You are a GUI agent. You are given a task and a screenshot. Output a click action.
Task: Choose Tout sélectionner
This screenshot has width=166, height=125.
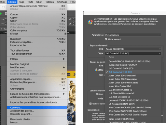pyautogui.click(x=37, y=50)
